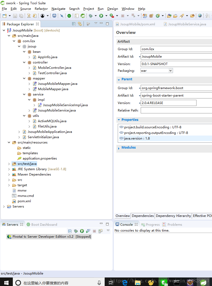Select application.properties file

[40, 158]
